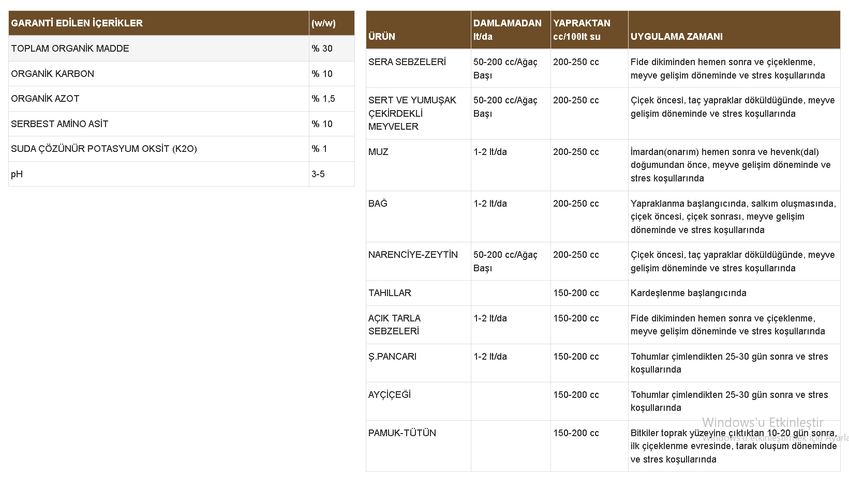The image size is (849, 477).
Task: Click the Kardeşlenme başlangıcında text
Action: coord(689,293)
